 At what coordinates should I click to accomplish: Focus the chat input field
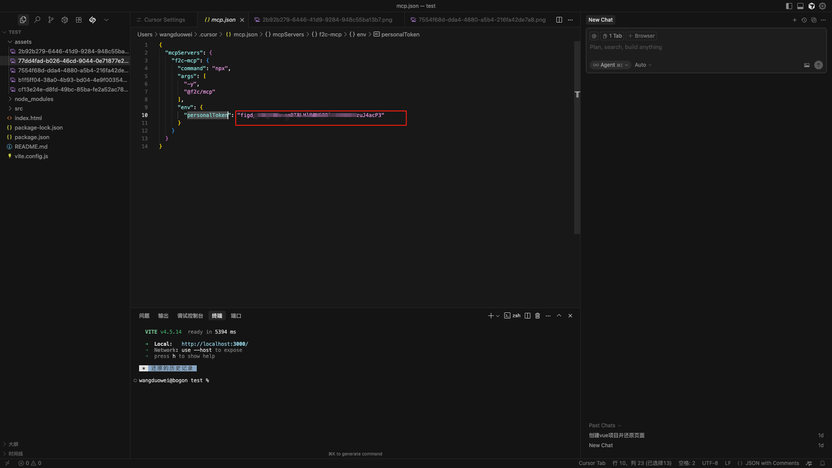tap(693, 47)
